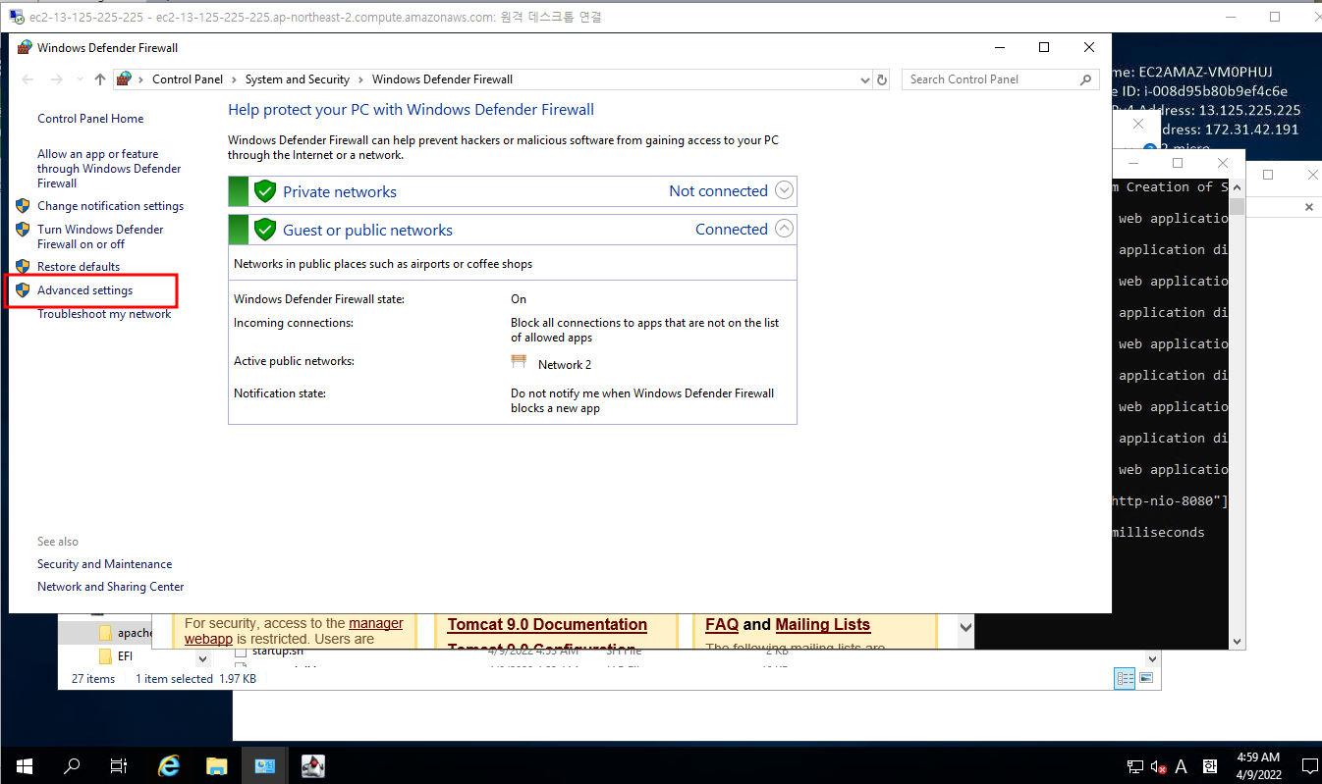Open the Mailing Lists link on Tomcat page
The image size is (1322, 784).
822,625
